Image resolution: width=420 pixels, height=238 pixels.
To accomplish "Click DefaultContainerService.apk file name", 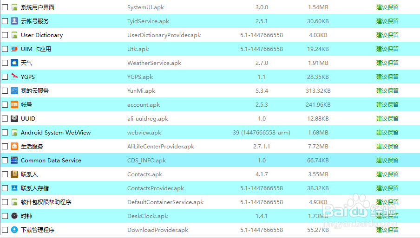I will [165, 202].
